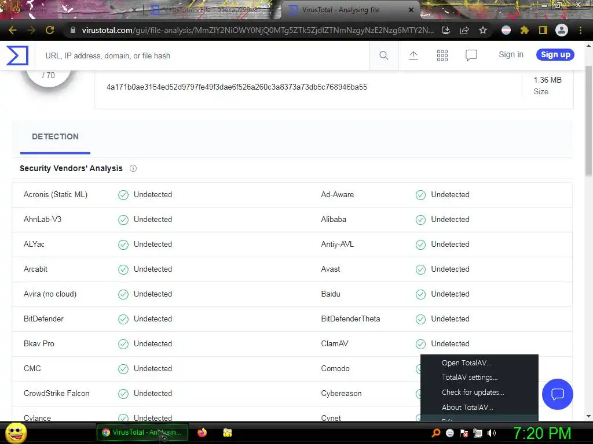The width and height of the screenshot is (593, 444).
Task: Click Sign in link
Action: [x=511, y=54]
